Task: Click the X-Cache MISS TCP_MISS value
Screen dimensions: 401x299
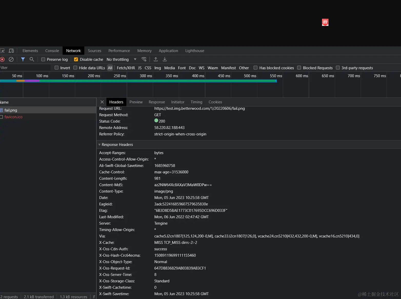Action: (x=176, y=243)
